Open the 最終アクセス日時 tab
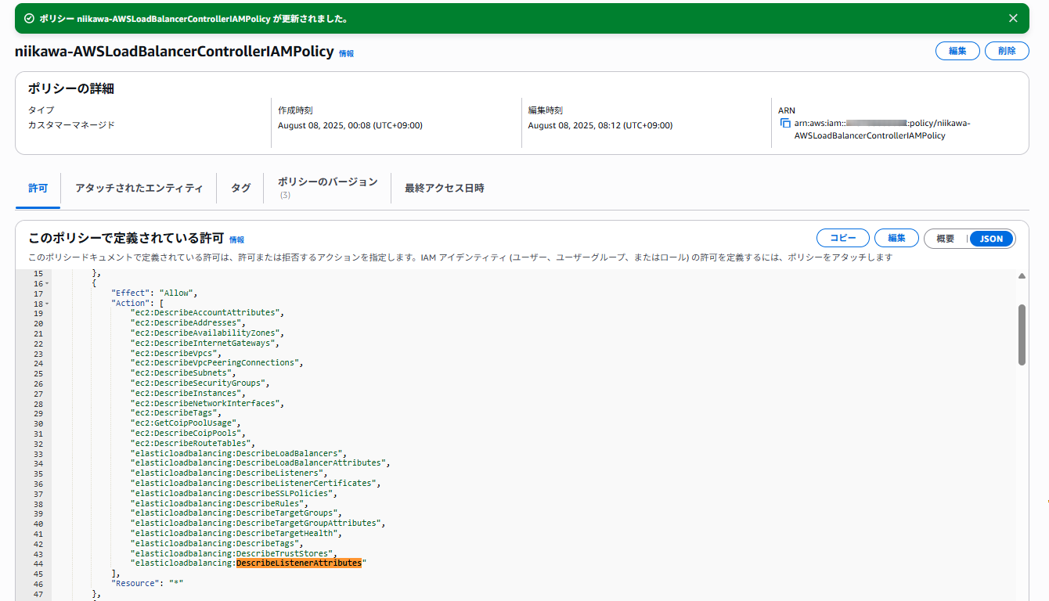Screen dimensions: 1049x601 pyautogui.click(x=444, y=189)
